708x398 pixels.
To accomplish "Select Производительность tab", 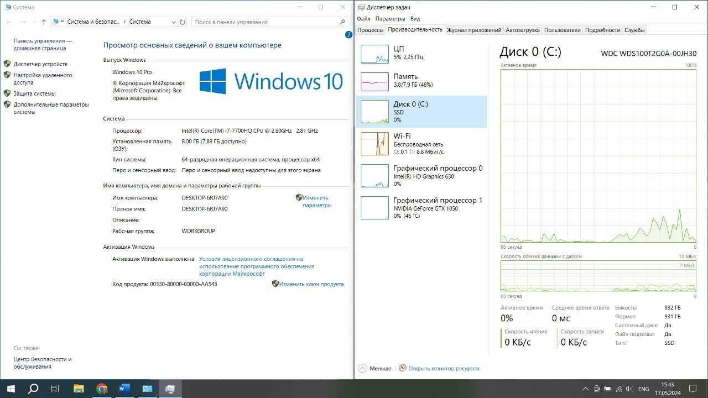I will tap(415, 30).
